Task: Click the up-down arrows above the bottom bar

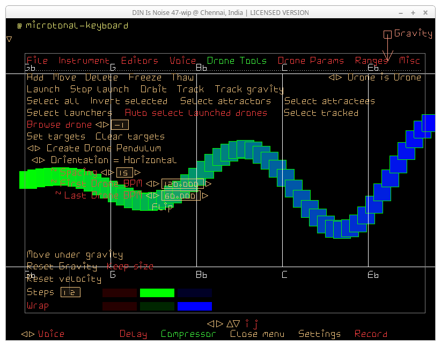Action: click(233, 323)
